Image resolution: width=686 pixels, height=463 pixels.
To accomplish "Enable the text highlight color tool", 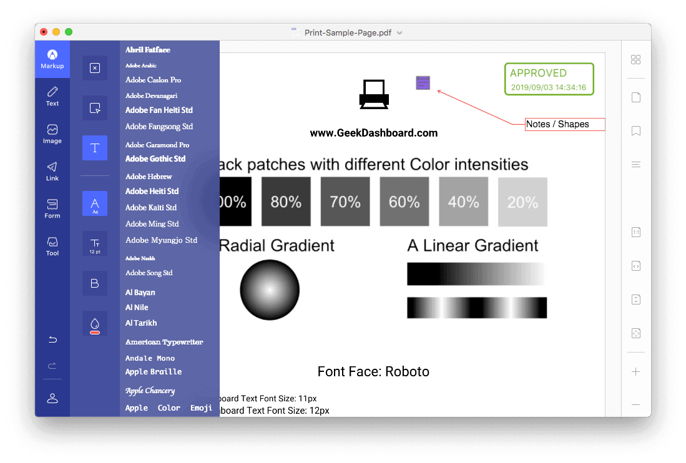I will click(x=94, y=323).
